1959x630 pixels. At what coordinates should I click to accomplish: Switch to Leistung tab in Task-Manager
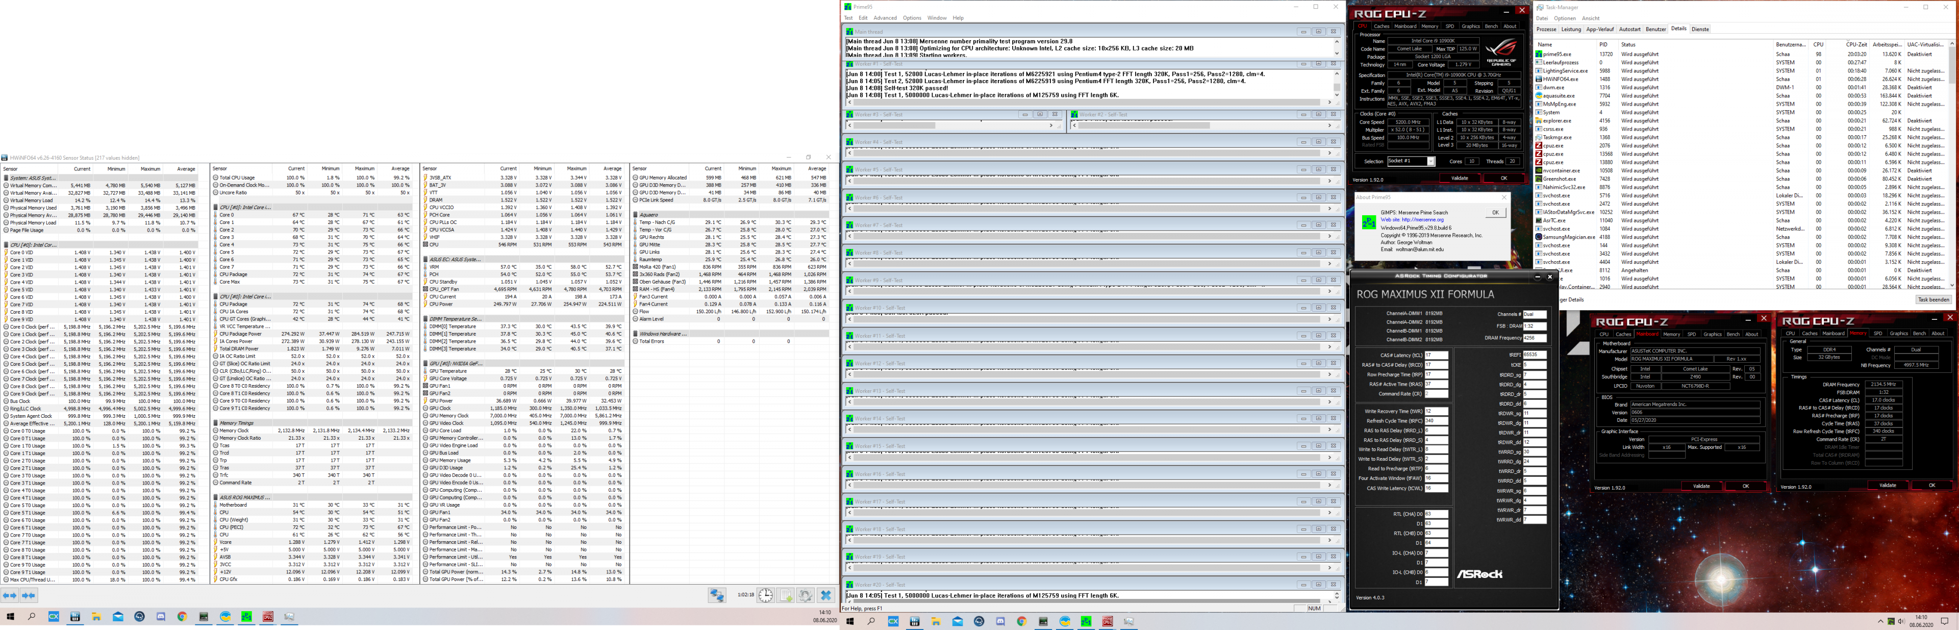pos(1570,29)
